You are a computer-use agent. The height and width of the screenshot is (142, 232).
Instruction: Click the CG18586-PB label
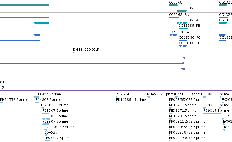189,43
